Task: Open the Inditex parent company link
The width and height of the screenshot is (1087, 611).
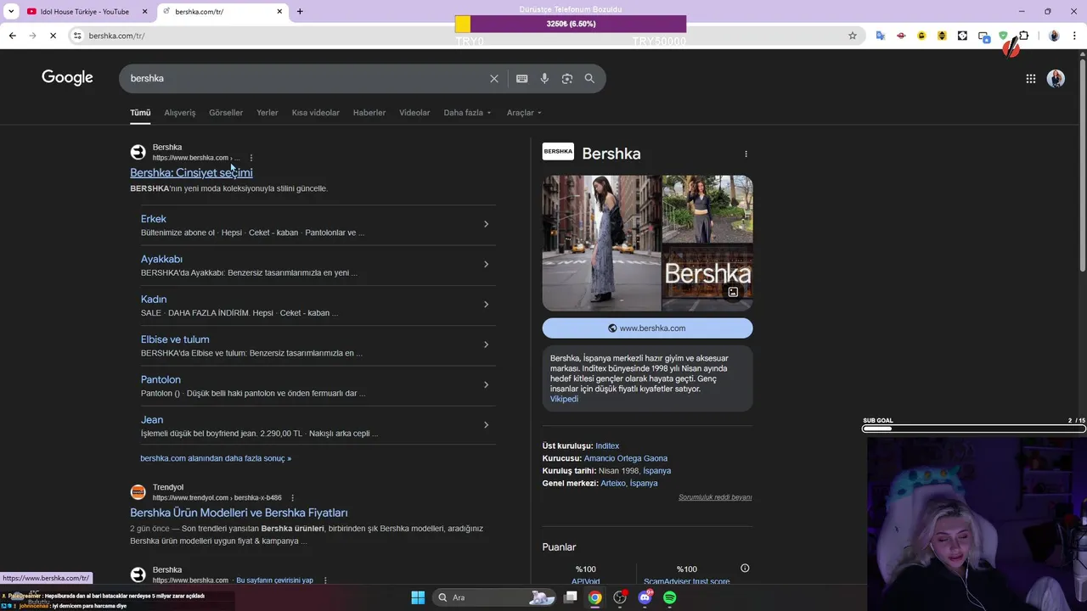Action: (607, 446)
